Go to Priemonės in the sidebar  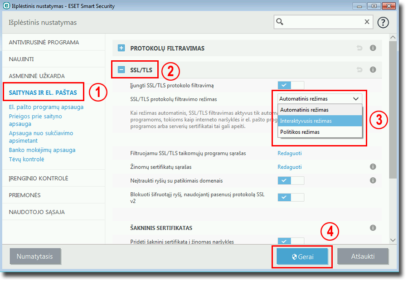pyautogui.click(x=25, y=195)
